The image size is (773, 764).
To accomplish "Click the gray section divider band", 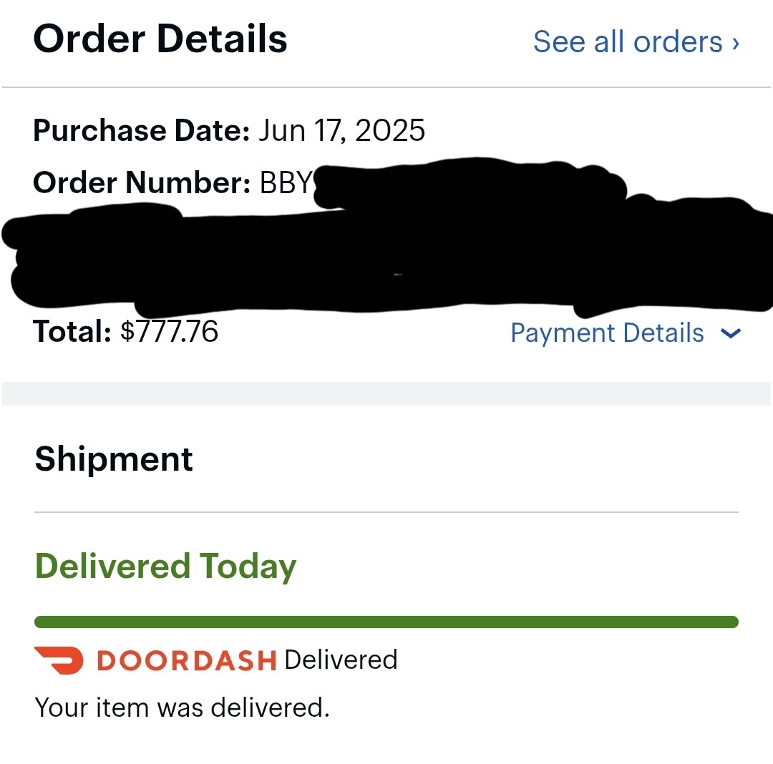I will click(386, 393).
